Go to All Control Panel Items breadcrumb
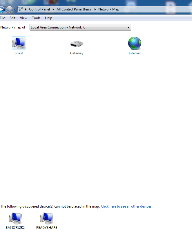 [74, 9]
